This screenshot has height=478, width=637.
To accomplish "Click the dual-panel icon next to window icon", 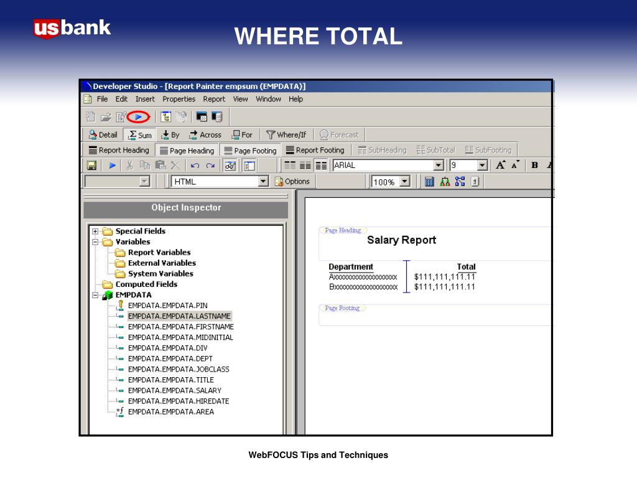I will (x=217, y=117).
